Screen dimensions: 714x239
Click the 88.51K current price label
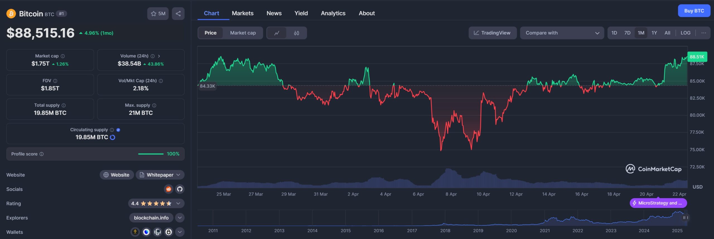697,57
